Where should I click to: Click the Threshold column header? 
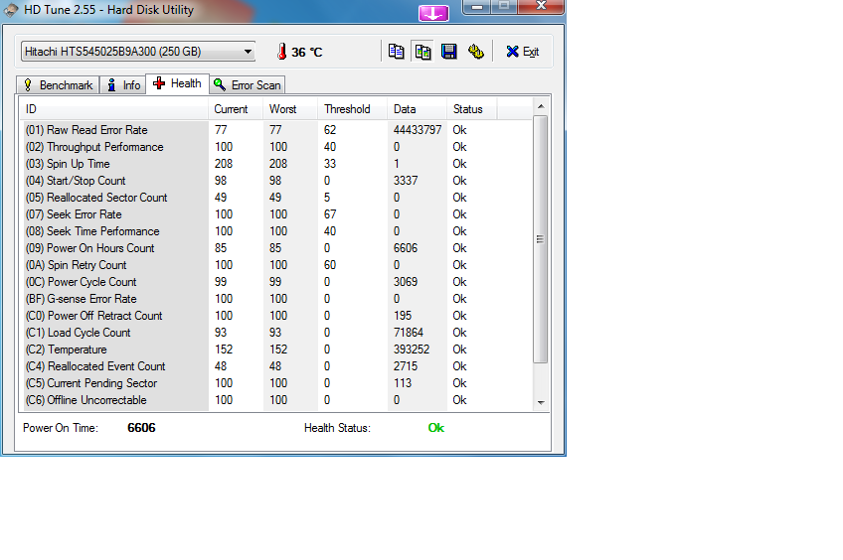click(352, 109)
